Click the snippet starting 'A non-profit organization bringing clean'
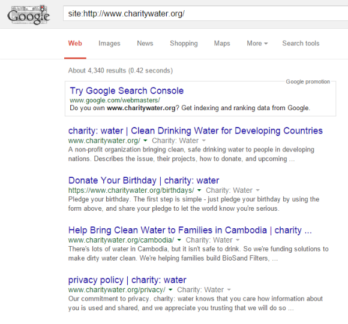 coord(191,154)
